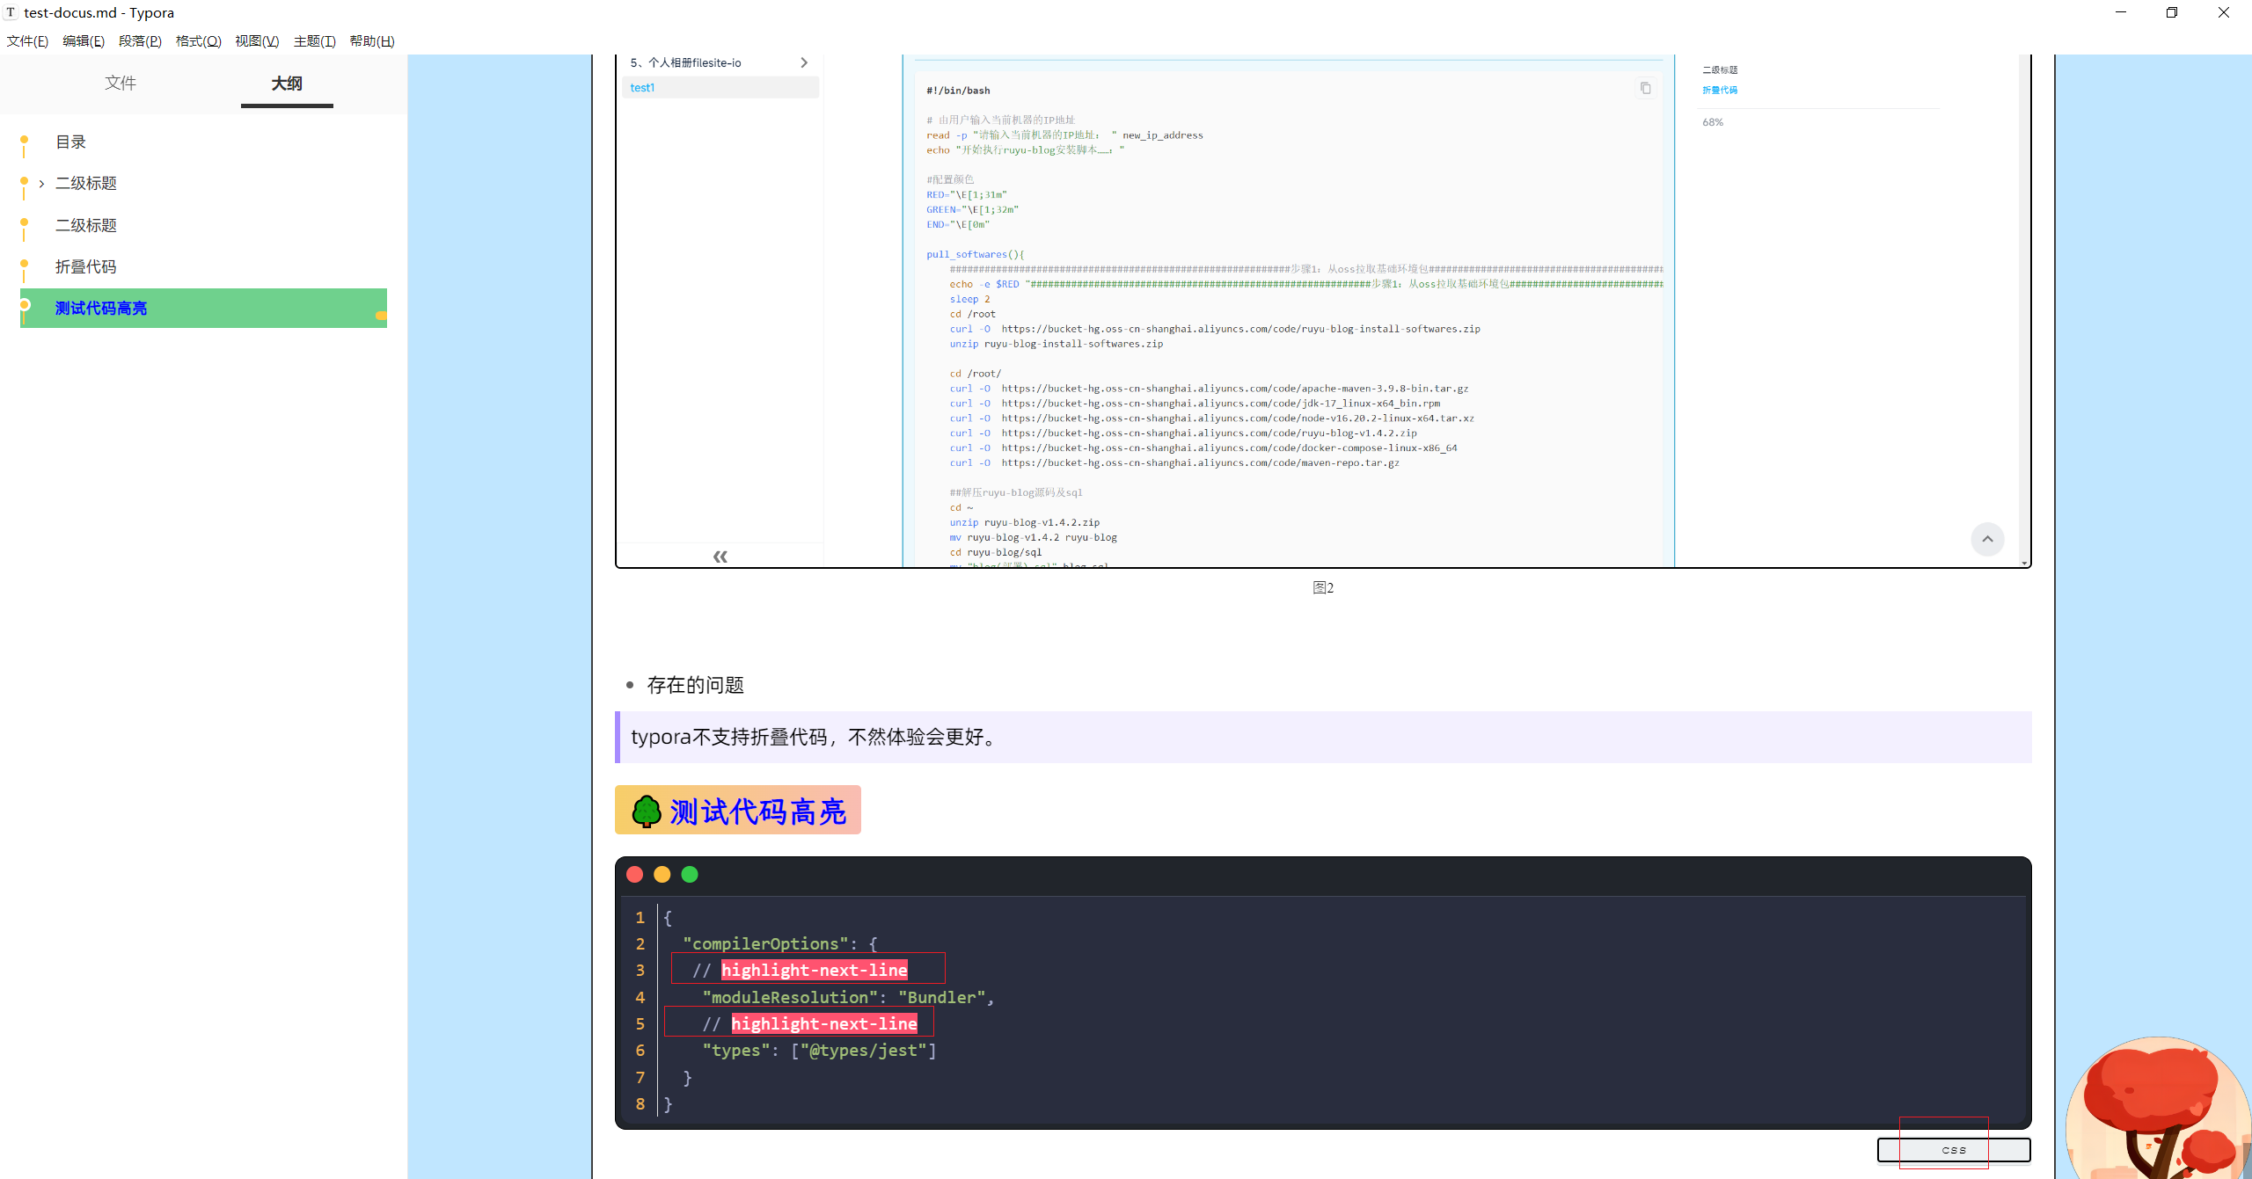Click the tree emoji icon in heading
2252x1179 pixels.
[x=647, y=811]
